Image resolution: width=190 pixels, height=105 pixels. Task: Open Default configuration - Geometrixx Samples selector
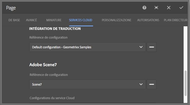pyautogui.click(x=85, y=47)
